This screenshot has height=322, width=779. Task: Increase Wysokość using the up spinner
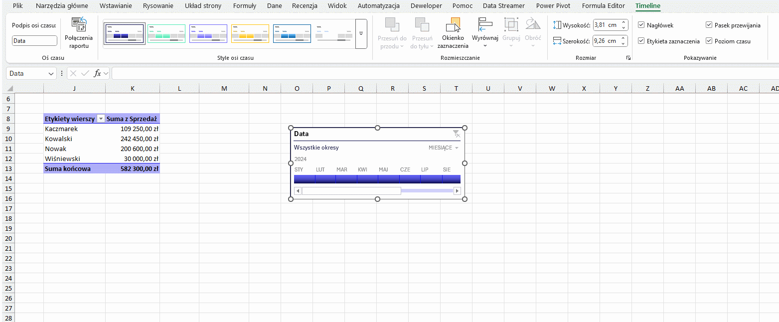(623, 22)
